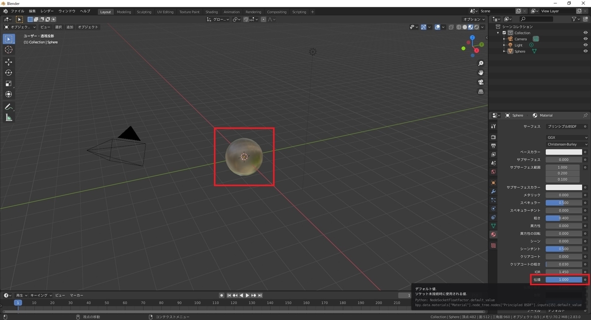Select the Measure ruler tool
Screen dimensions: 591x320
8,118
